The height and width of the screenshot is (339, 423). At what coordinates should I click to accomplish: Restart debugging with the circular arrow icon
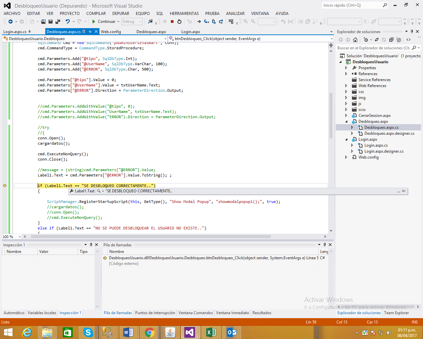(x=179, y=22)
